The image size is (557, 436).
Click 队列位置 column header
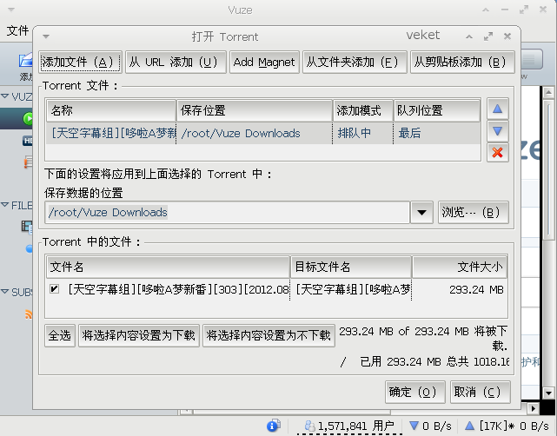437,110
